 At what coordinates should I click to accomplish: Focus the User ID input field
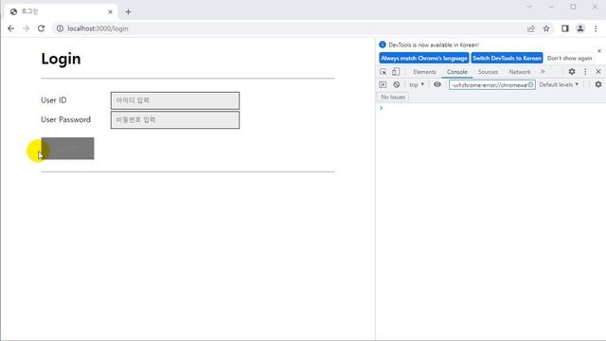click(175, 100)
